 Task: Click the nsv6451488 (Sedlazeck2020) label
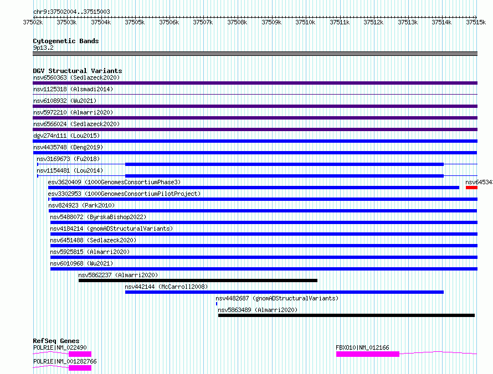coord(93,240)
